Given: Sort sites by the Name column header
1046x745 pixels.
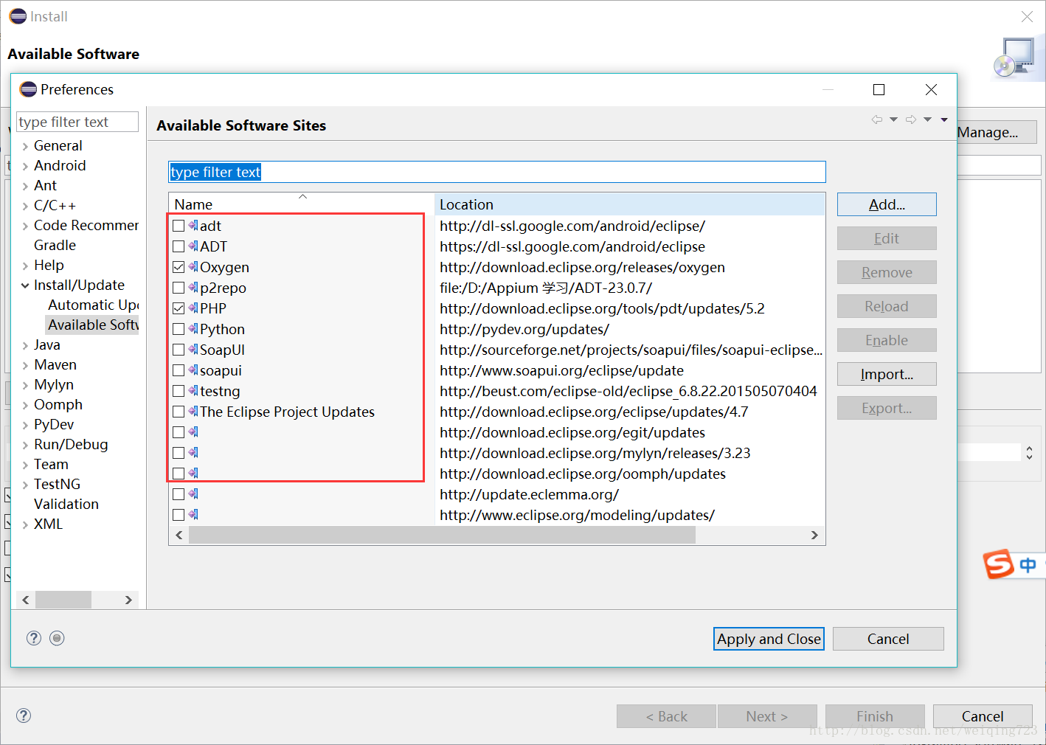Looking at the screenshot, I should (x=301, y=204).
